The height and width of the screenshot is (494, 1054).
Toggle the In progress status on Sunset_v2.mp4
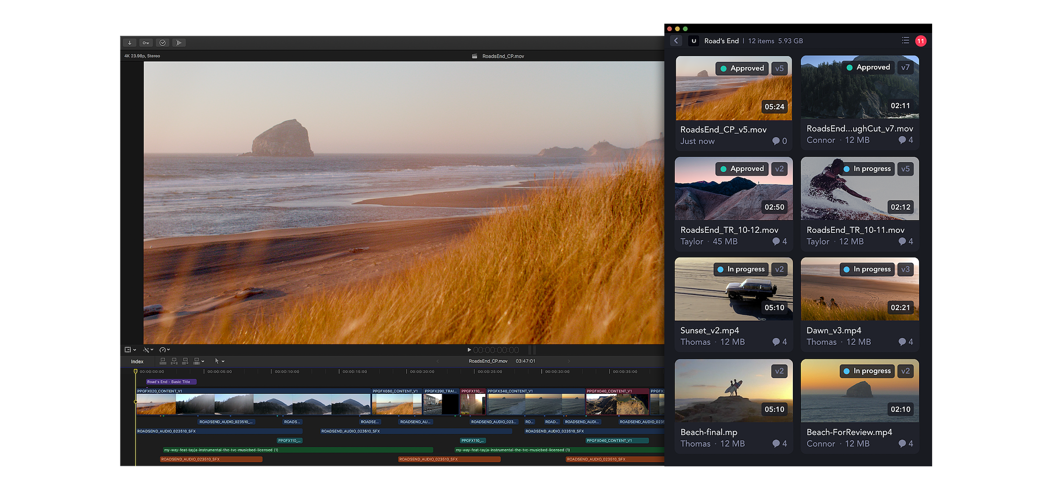pyautogui.click(x=741, y=269)
